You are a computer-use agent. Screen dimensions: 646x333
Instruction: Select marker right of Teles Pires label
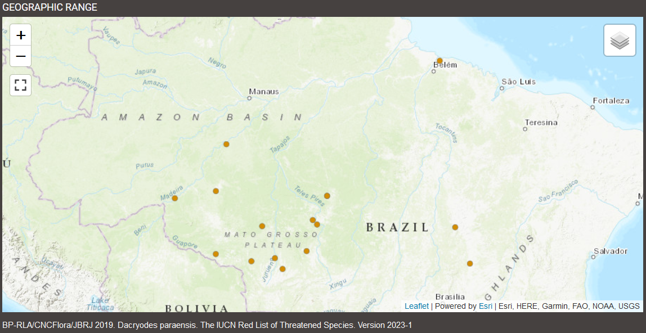coord(327,196)
